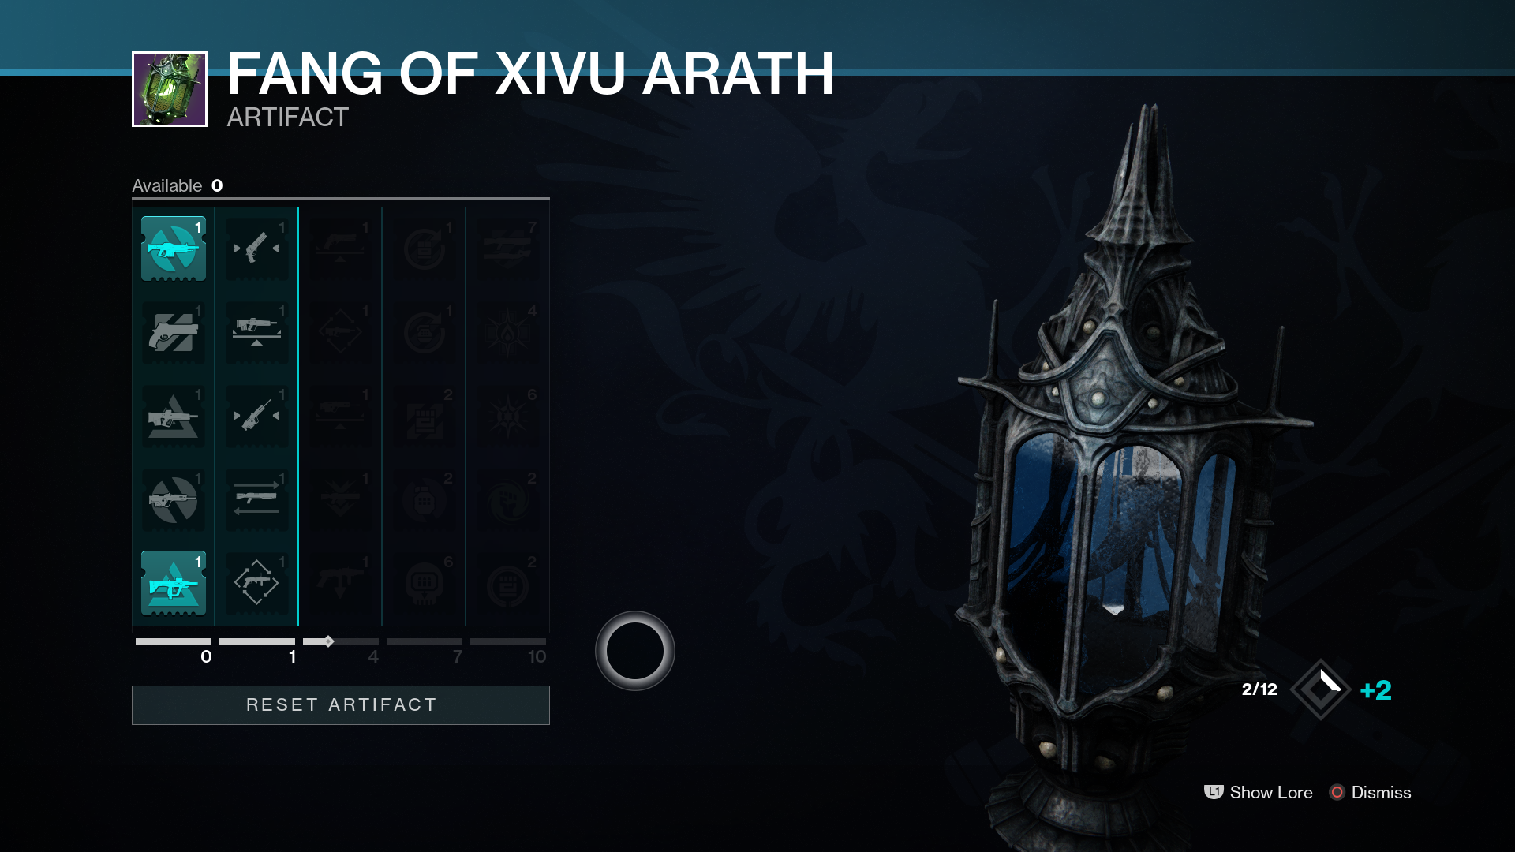Select the unlocked weapon mod inside arrow diamond
The height and width of the screenshot is (852, 1515).
point(257,584)
